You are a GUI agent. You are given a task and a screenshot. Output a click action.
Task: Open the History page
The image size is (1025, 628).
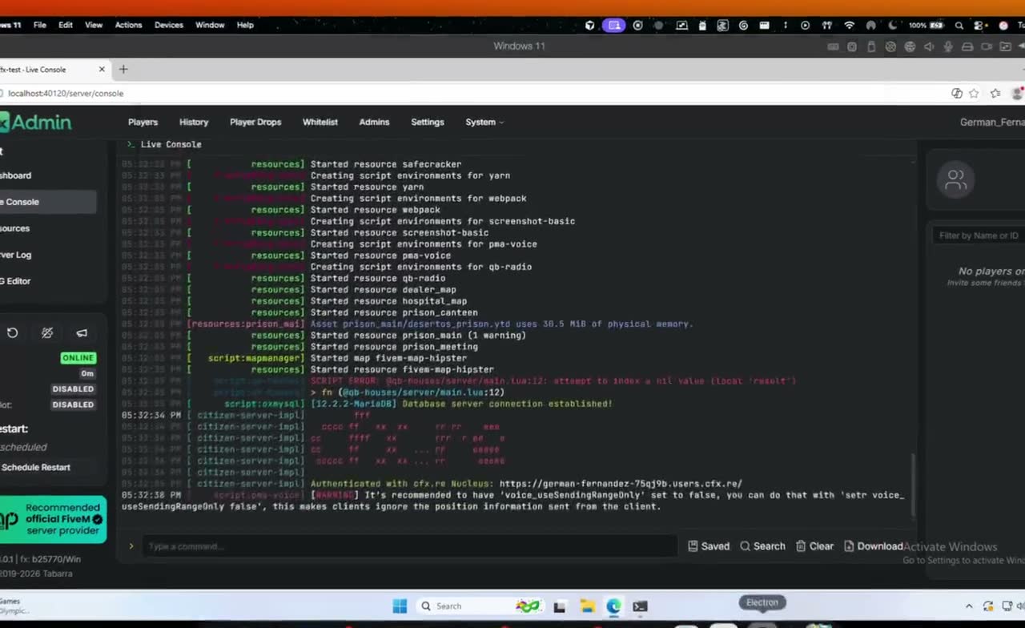point(194,123)
